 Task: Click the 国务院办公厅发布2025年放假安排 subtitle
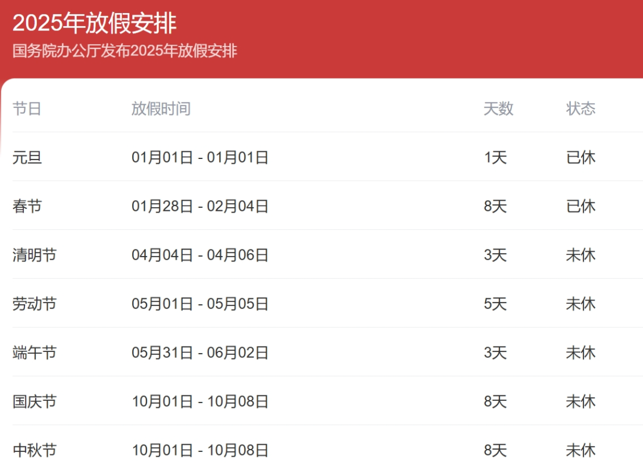pyautogui.click(x=124, y=51)
